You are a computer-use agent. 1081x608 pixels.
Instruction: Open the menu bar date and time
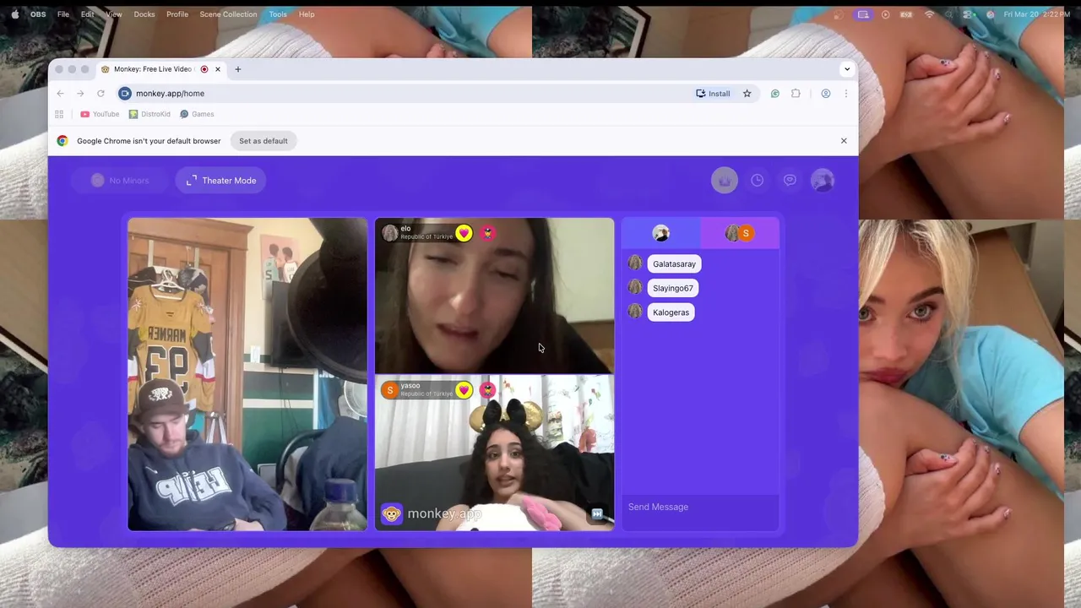point(1037,14)
